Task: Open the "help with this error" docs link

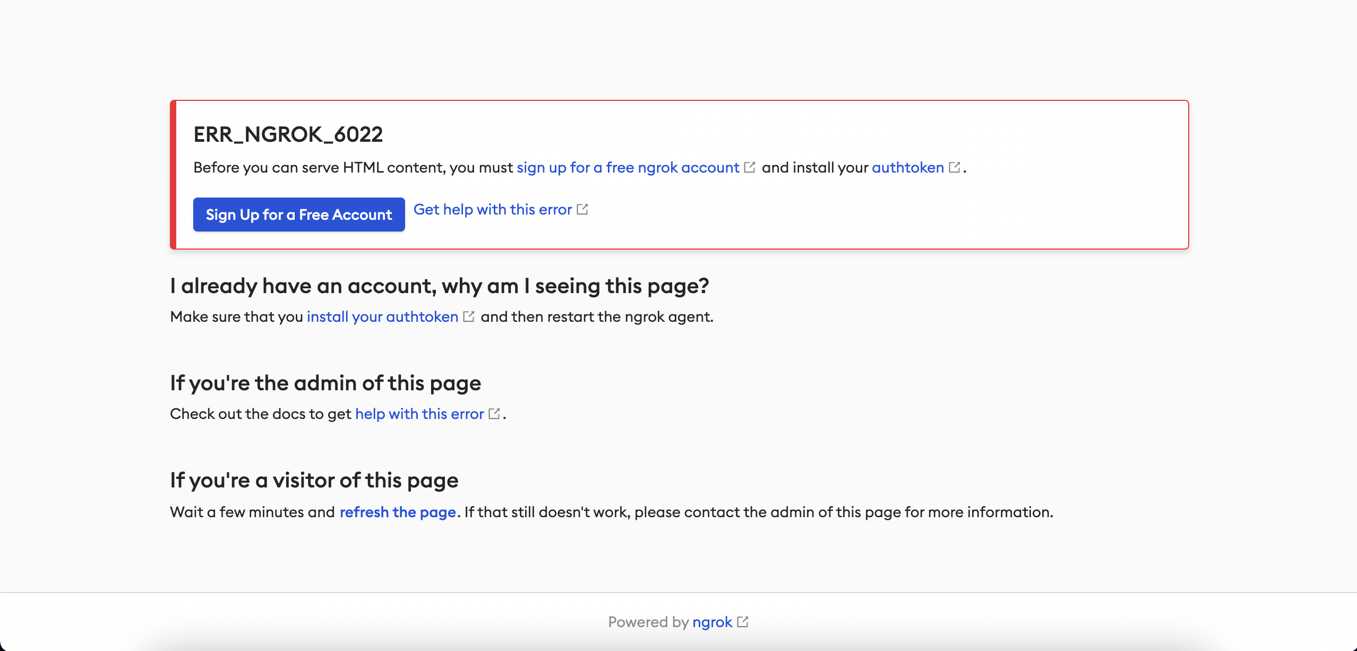Action: [419, 414]
